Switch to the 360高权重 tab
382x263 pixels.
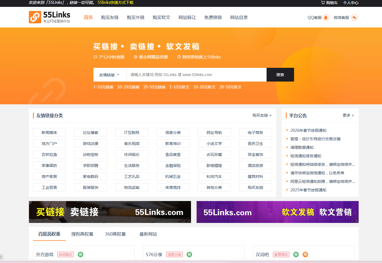(115, 234)
